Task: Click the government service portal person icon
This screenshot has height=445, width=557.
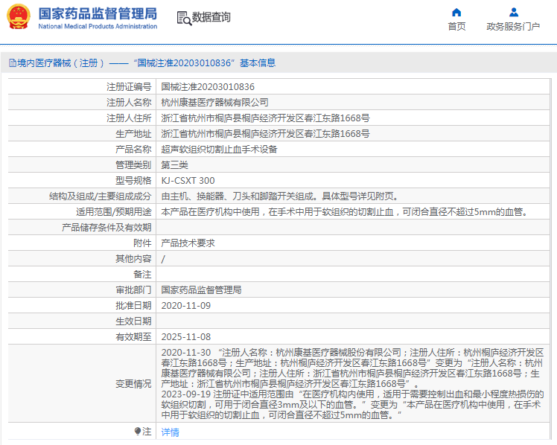Action: pyautogui.click(x=514, y=13)
